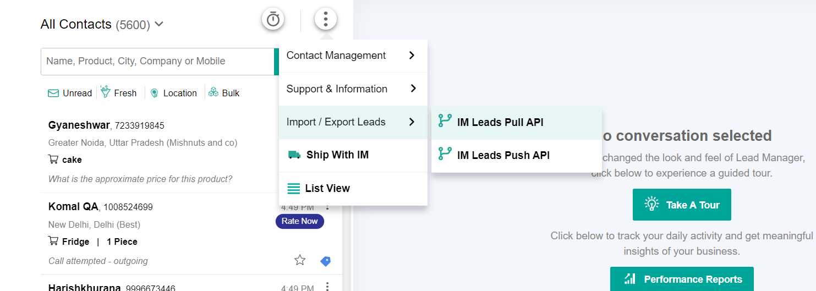This screenshot has width=816, height=291.
Task: Toggle the Fresh leads filter
Action: (x=119, y=93)
